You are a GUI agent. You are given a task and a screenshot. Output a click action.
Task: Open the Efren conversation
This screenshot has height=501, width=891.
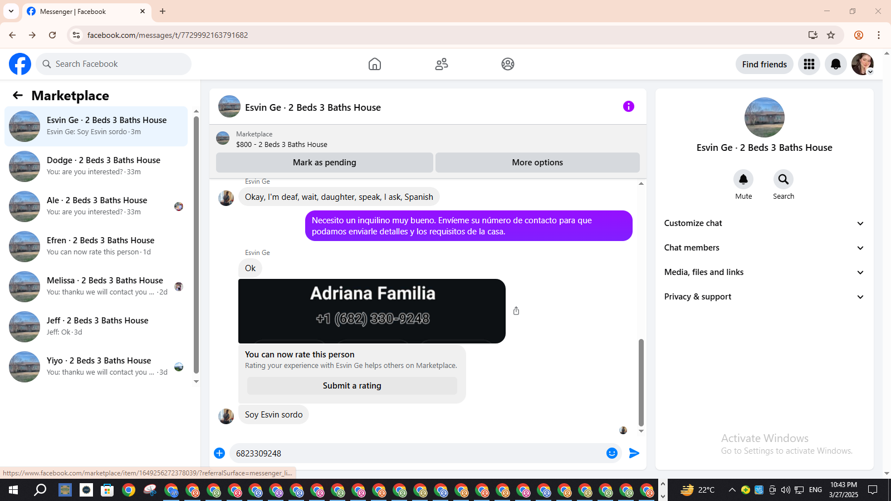pyautogui.click(x=96, y=247)
